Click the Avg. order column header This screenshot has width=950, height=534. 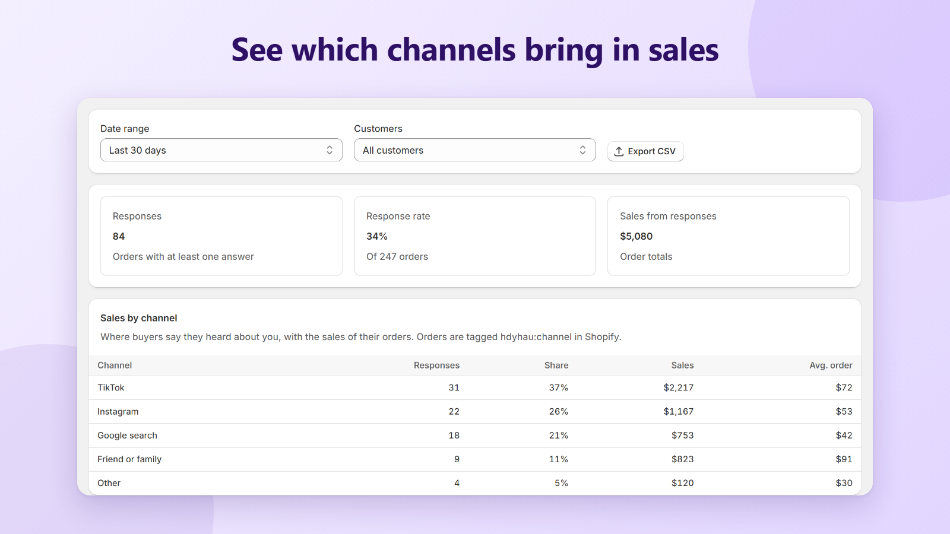[x=831, y=365]
